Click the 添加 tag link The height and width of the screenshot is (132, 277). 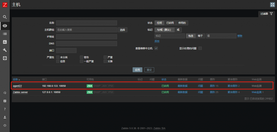tap(157, 41)
